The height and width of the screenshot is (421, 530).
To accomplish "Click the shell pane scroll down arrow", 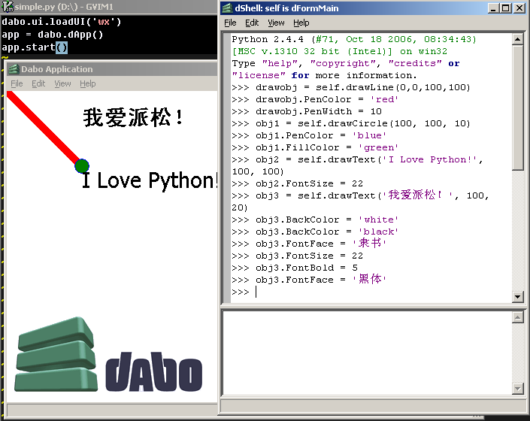I will [x=518, y=297].
